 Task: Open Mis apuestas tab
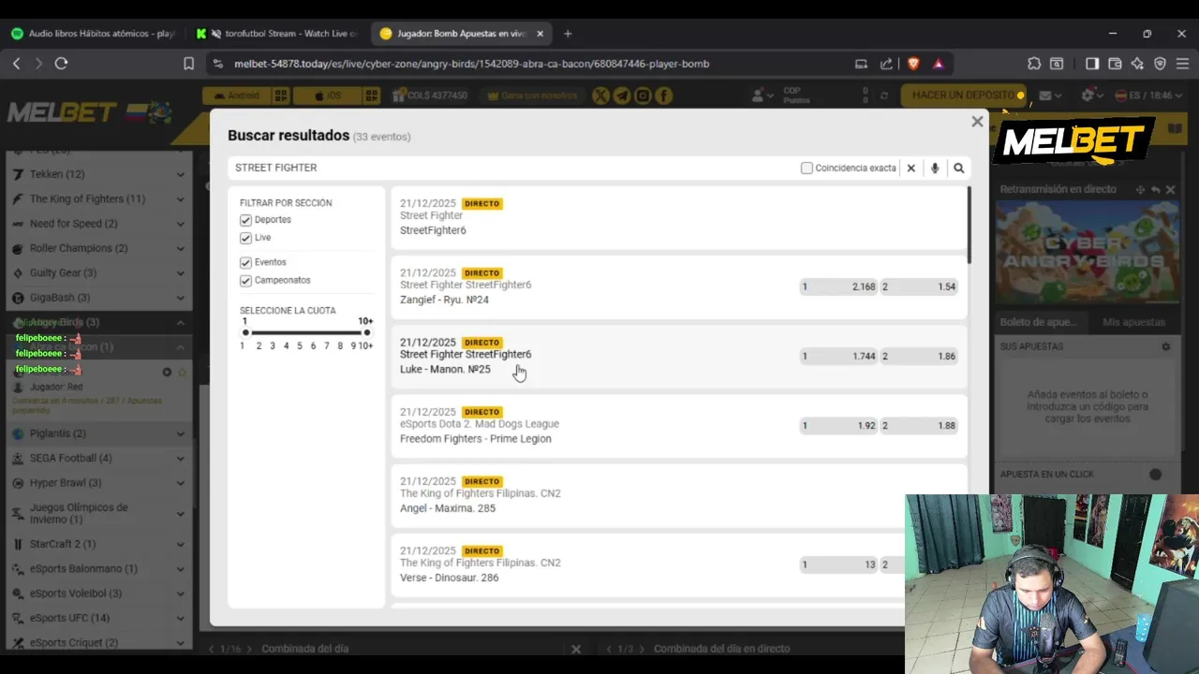coord(1133,322)
